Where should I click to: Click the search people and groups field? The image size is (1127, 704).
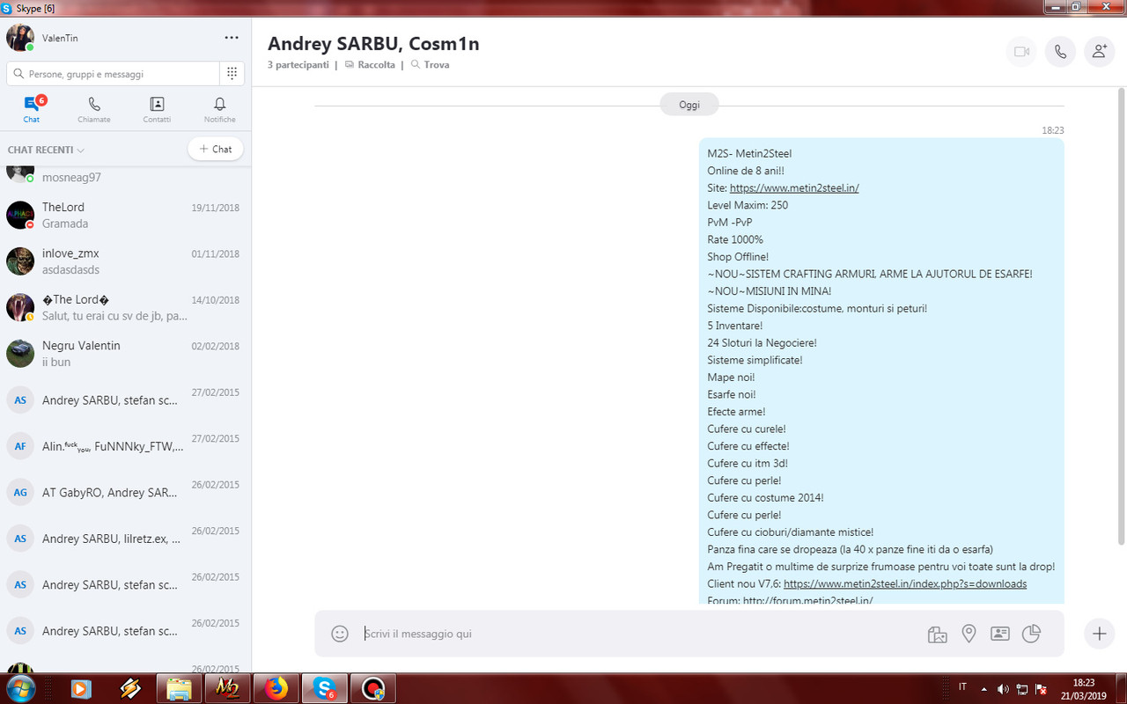(x=113, y=74)
